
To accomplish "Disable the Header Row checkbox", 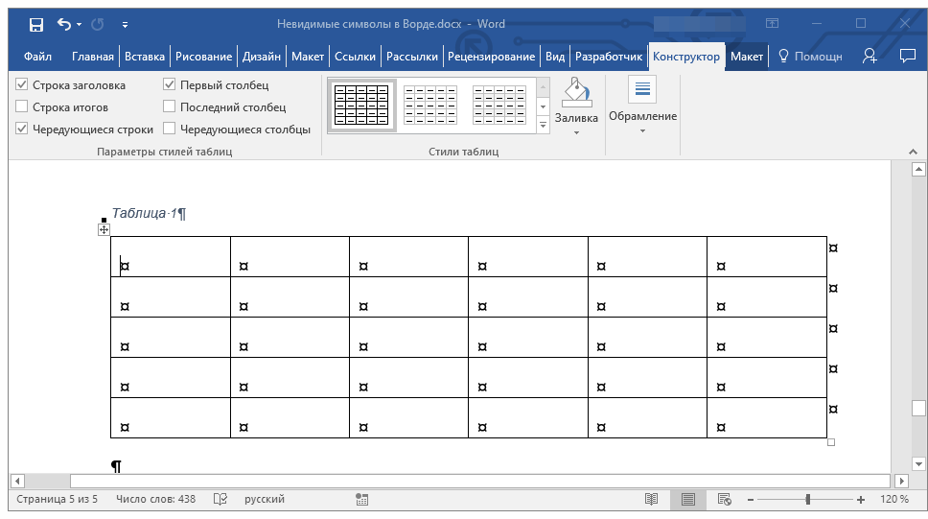I will point(22,85).
